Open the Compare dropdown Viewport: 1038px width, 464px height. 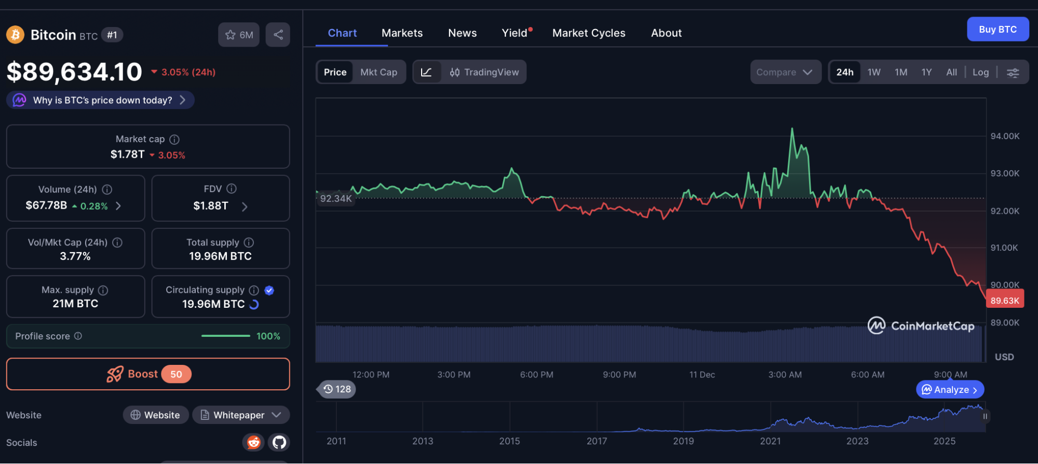pyautogui.click(x=785, y=72)
